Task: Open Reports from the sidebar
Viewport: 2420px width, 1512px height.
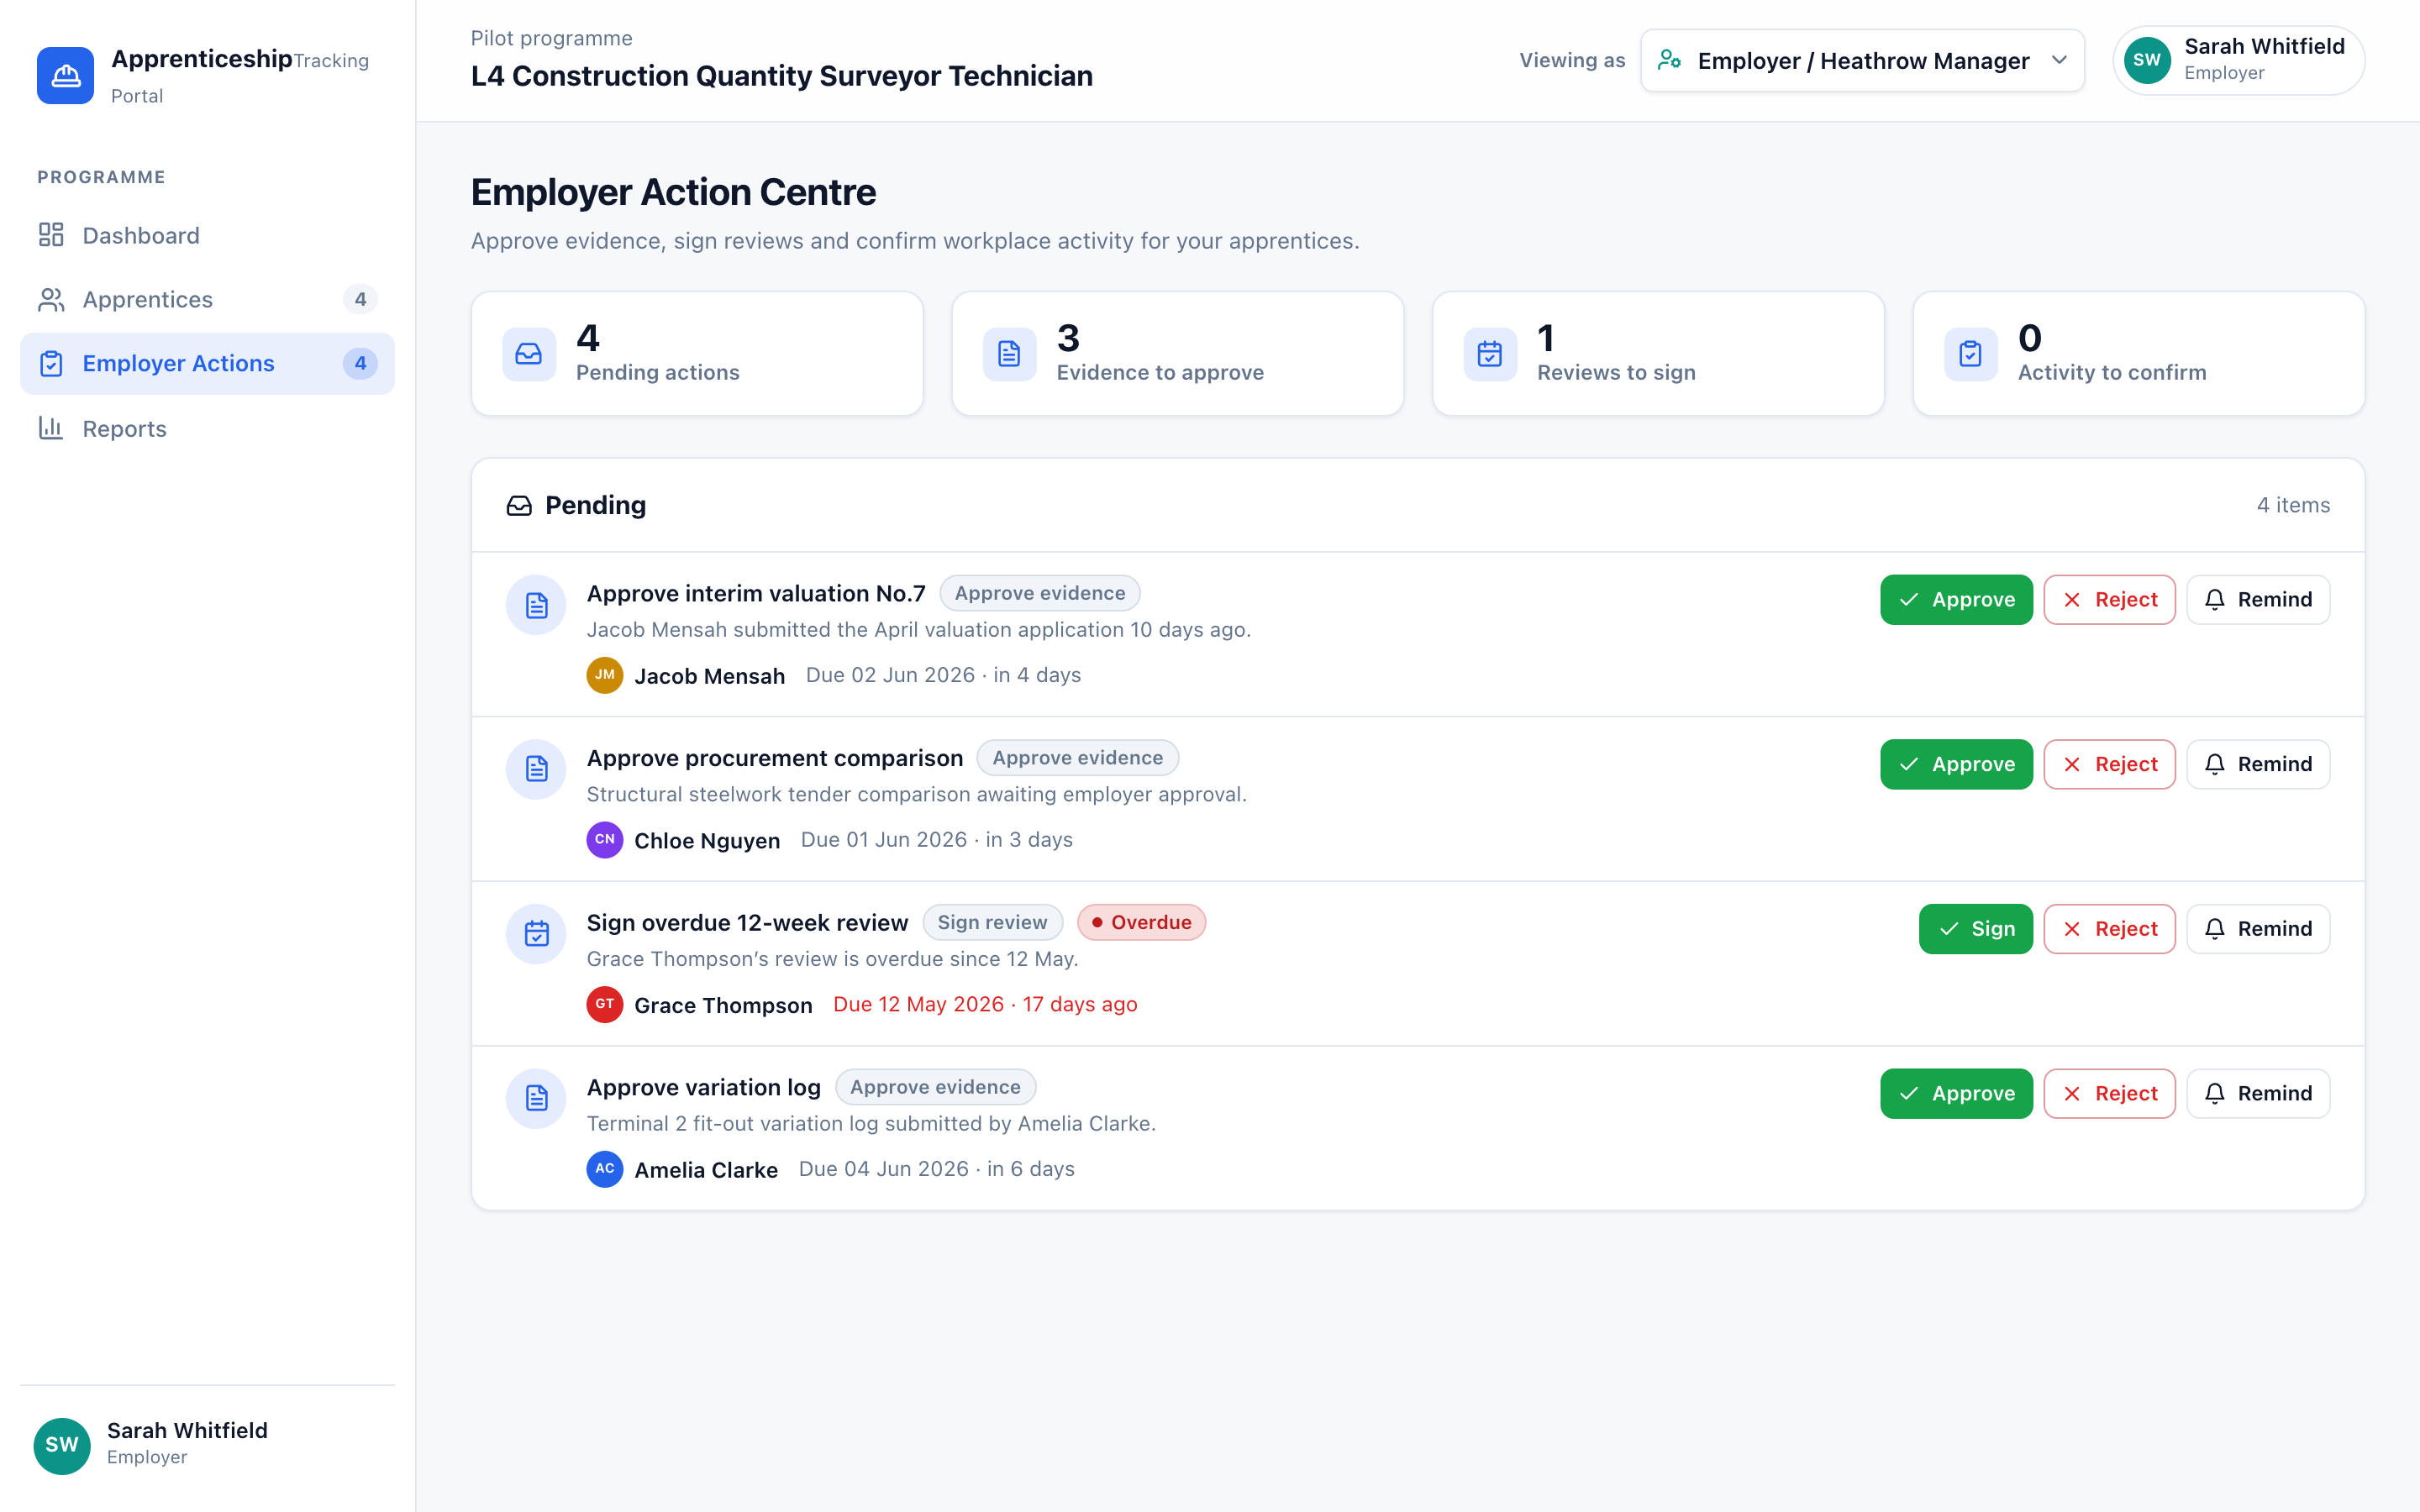Action: point(207,428)
